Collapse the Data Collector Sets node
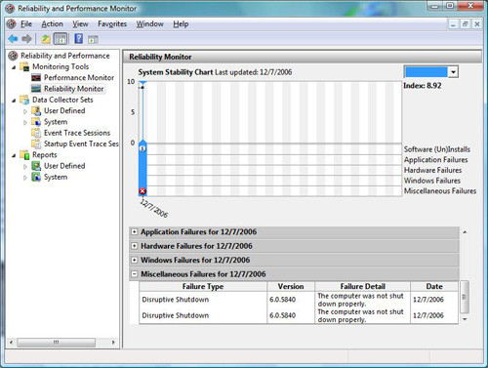The height and width of the screenshot is (368, 488). coord(14,101)
